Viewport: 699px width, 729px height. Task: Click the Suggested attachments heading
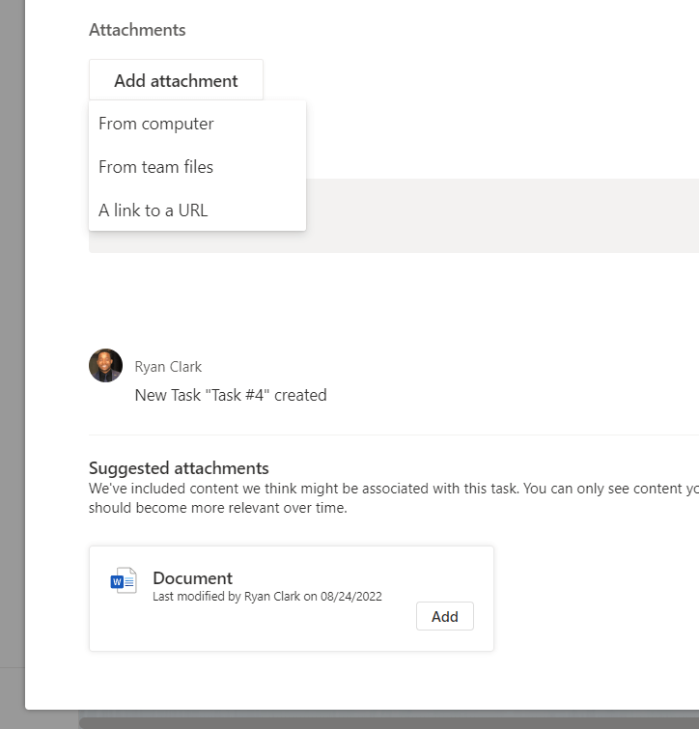click(179, 467)
